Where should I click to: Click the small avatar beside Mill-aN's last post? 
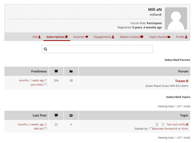45,129
